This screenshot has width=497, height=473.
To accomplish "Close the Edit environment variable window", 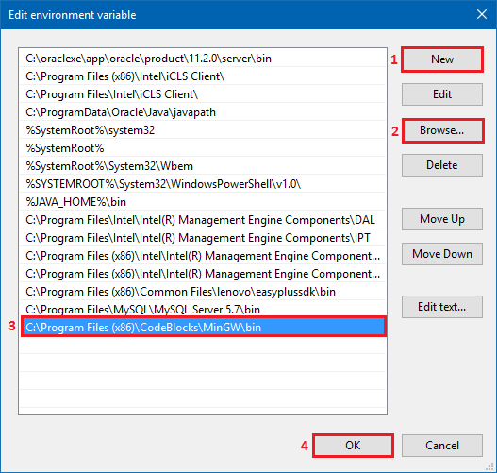I will coord(482,14).
